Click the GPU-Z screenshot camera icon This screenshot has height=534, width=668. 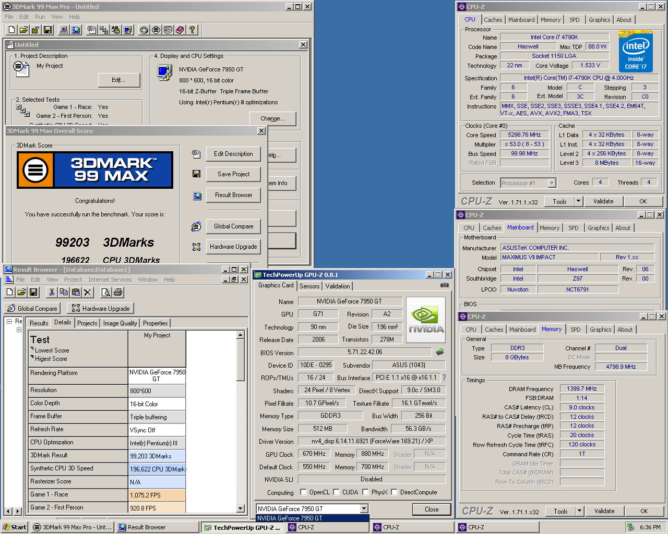(444, 285)
